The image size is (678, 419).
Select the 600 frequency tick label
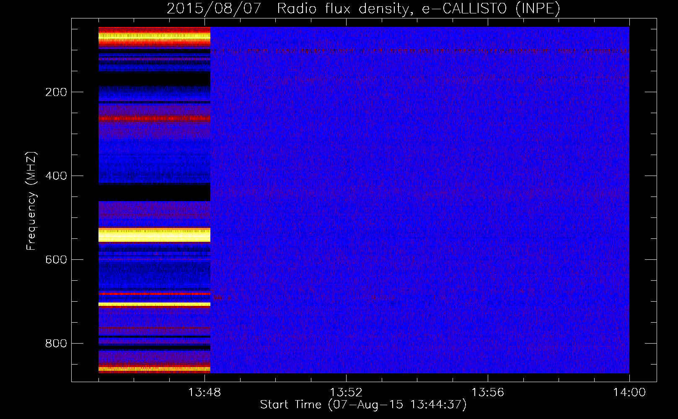pos(56,260)
